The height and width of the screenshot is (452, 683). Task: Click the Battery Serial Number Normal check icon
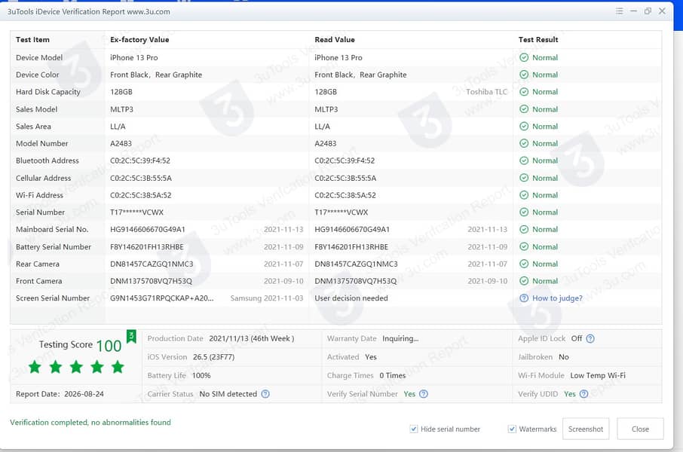coord(524,246)
